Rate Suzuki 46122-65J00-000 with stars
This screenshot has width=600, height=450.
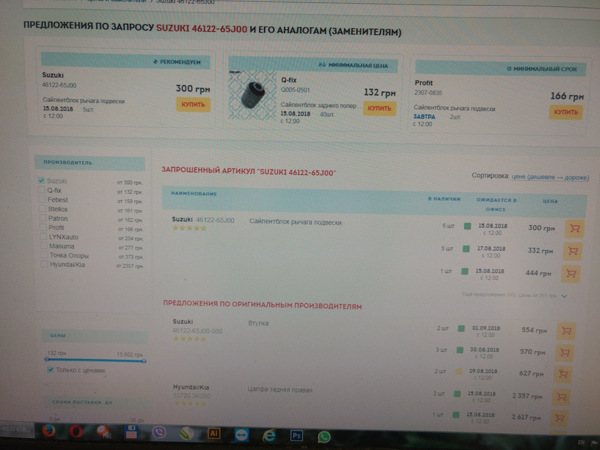[190, 339]
